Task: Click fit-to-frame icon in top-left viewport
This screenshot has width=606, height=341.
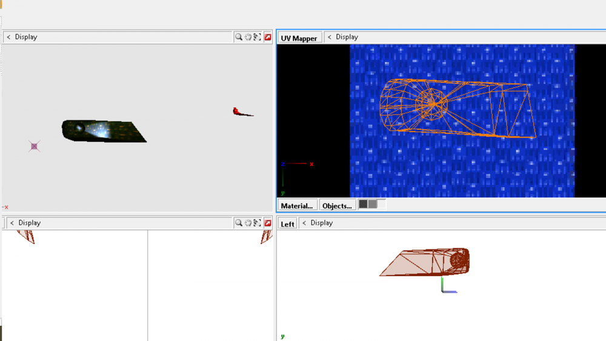Action: pos(258,37)
